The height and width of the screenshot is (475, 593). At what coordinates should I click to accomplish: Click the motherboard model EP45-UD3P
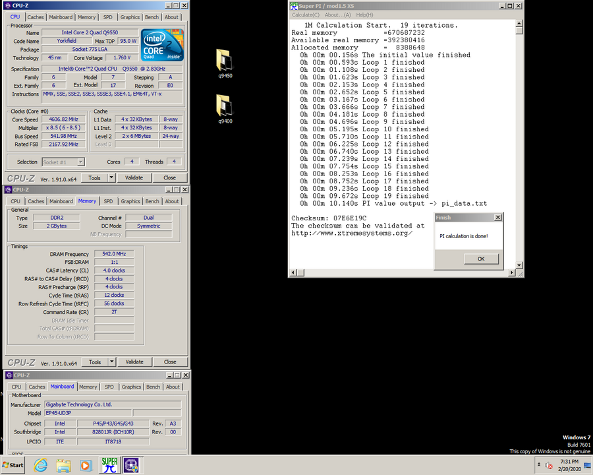coord(88,413)
